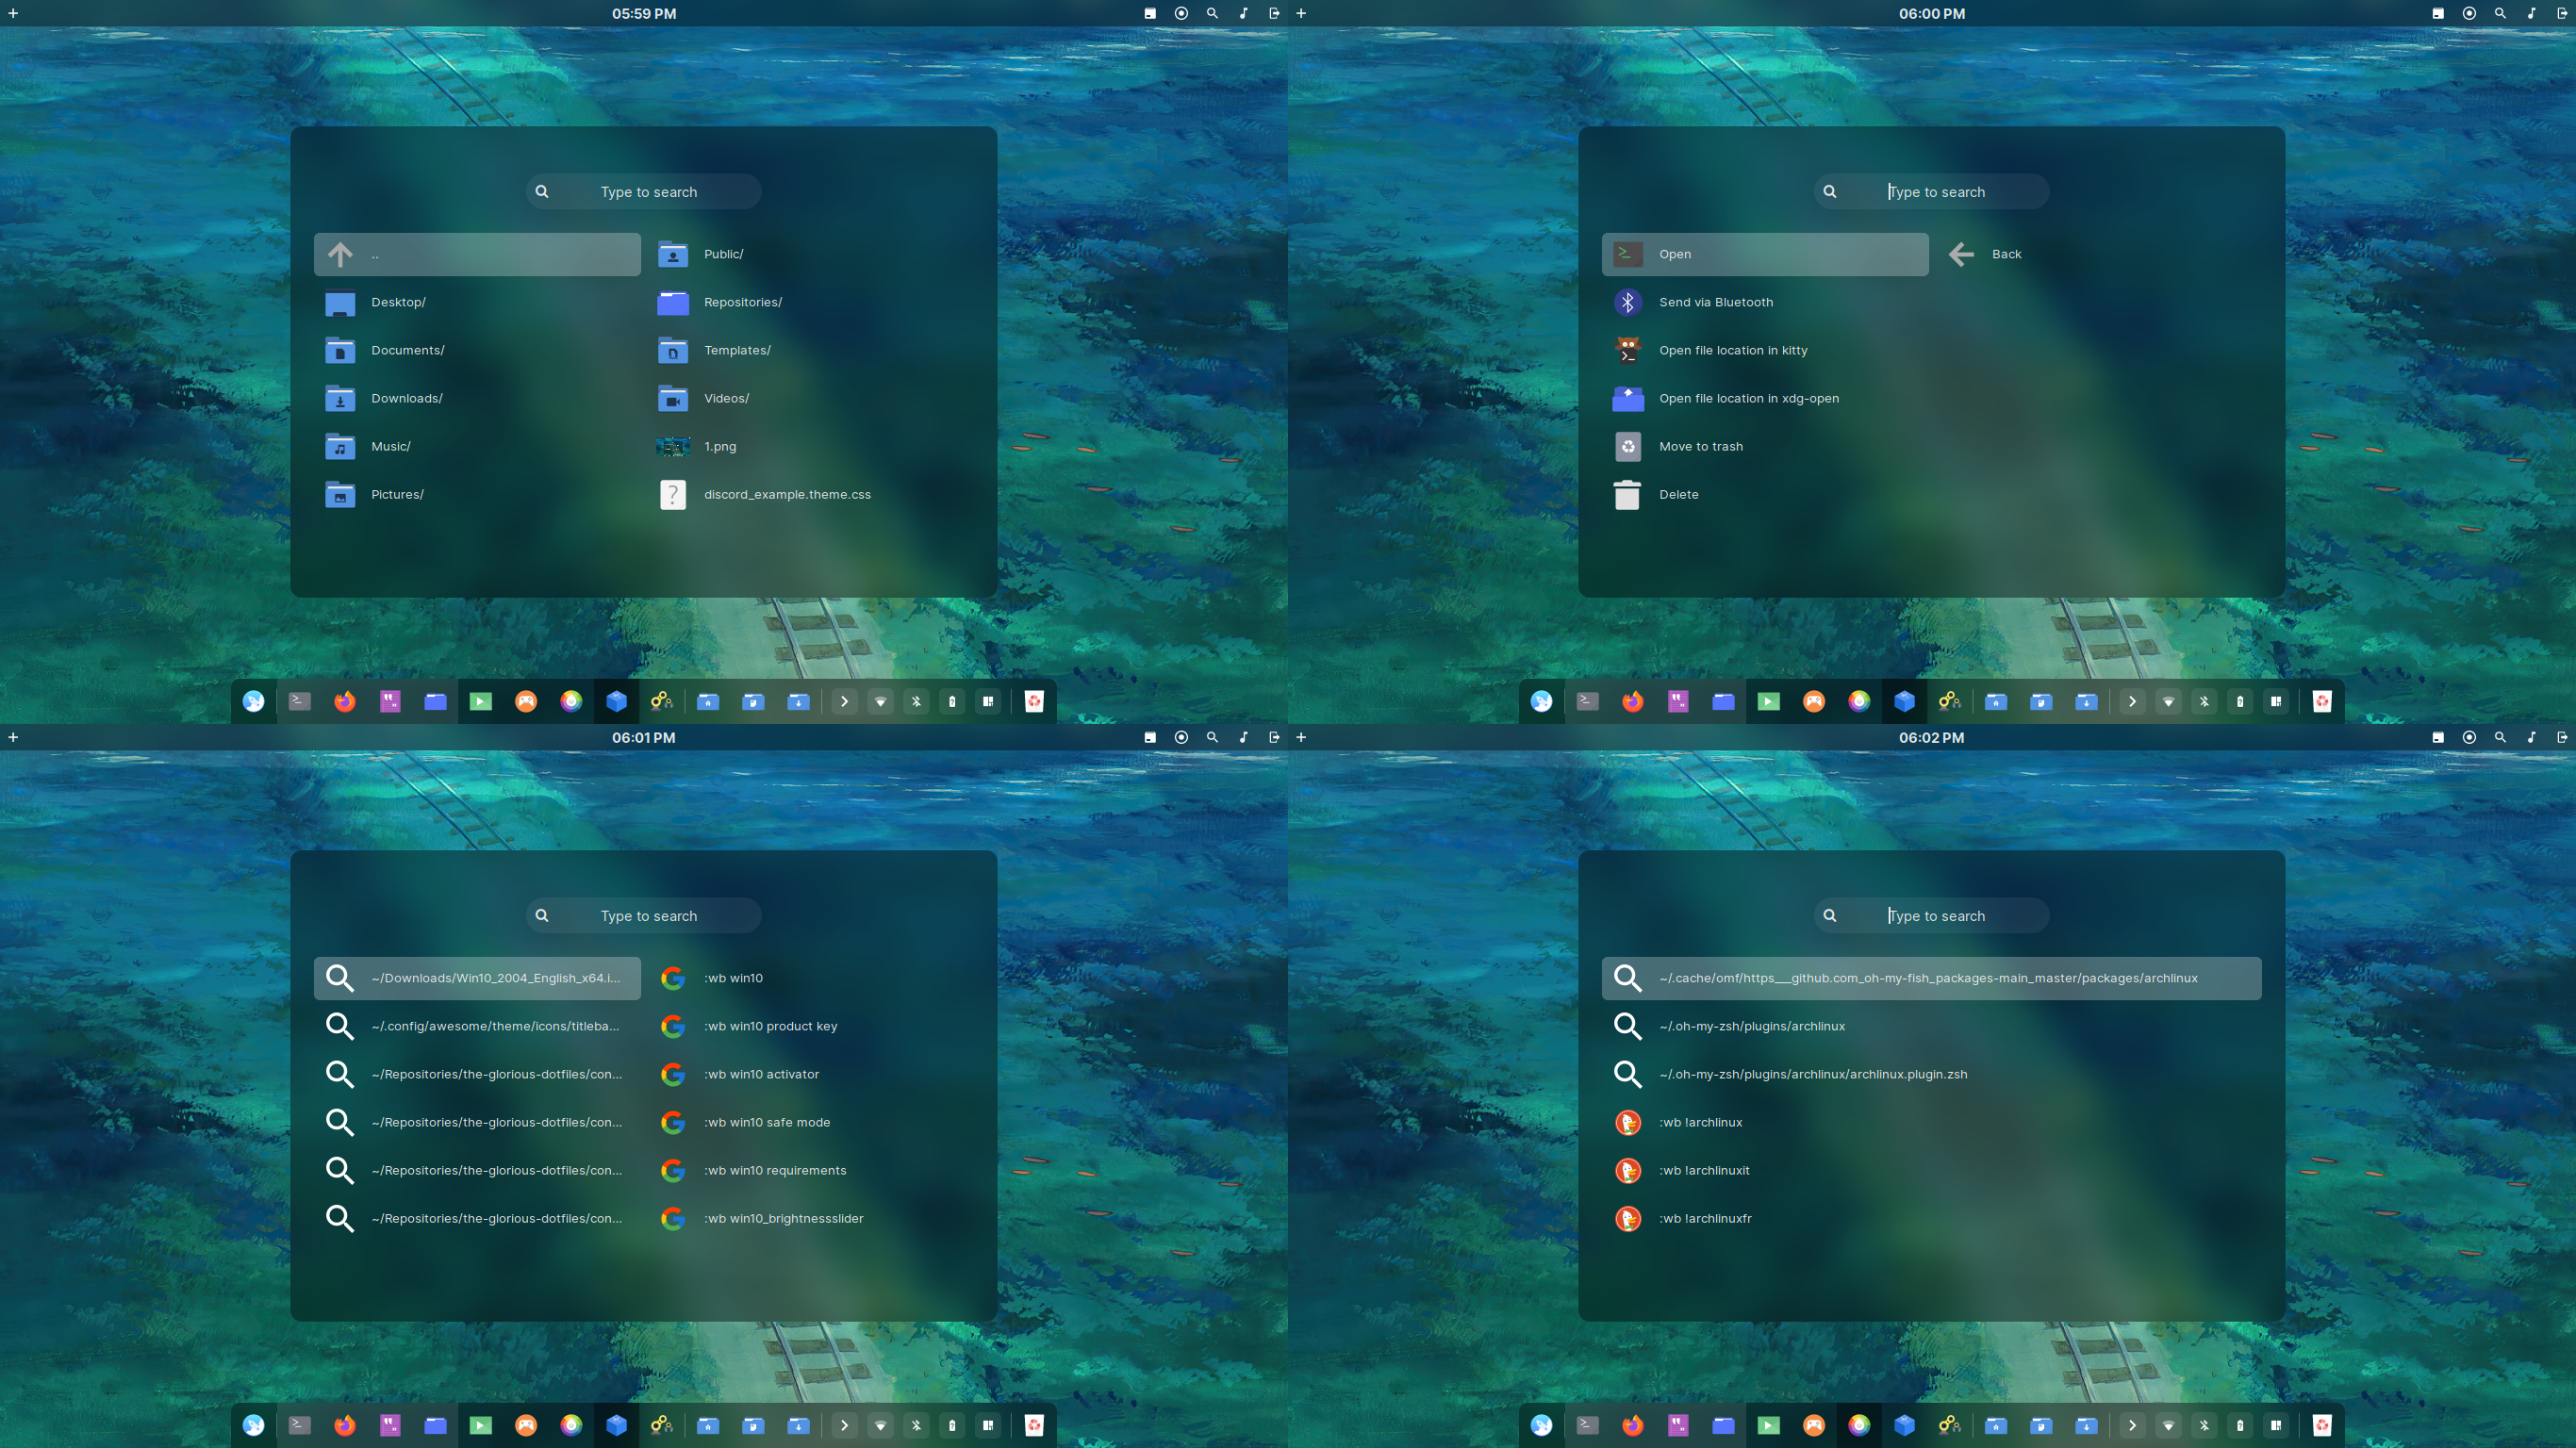Click the kitty terminal icon entry
This screenshot has width=2576, height=1448.
pyautogui.click(x=1627, y=350)
